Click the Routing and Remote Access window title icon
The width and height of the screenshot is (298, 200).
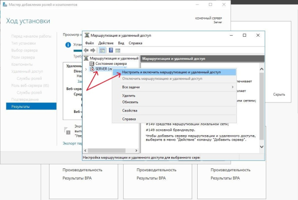(86, 35)
